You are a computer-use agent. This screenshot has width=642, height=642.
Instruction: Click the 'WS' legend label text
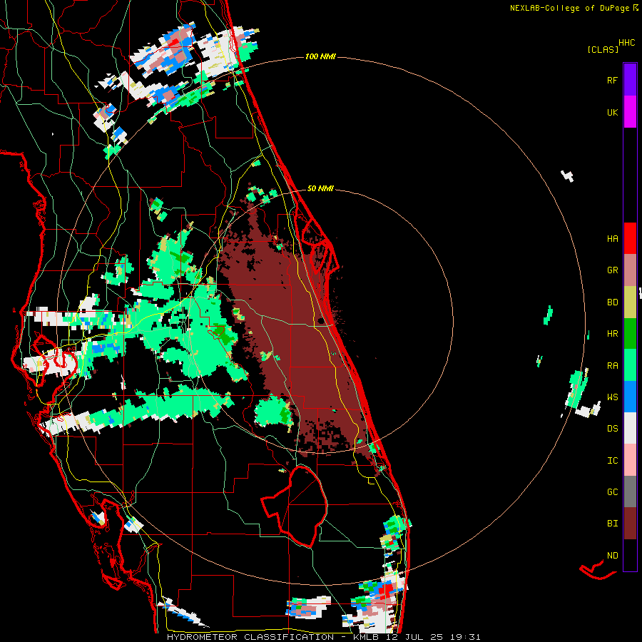pyautogui.click(x=612, y=397)
